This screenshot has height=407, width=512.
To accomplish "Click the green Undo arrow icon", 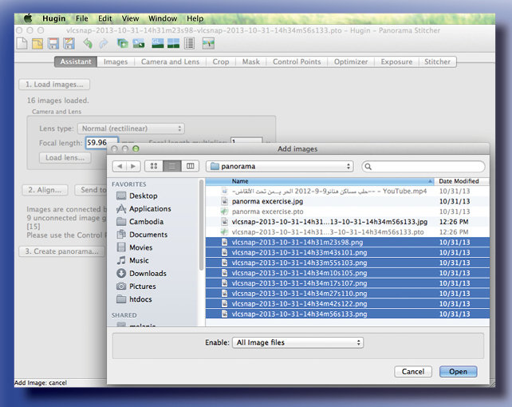I will (x=88, y=43).
